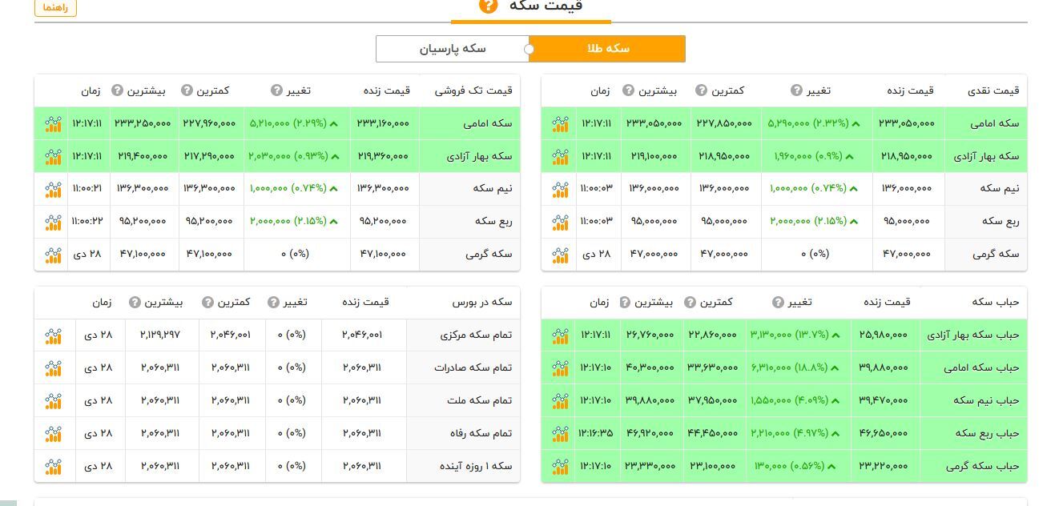Open the ربع سکه price chart
1063x506 pixels.
(x=560, y=222)
